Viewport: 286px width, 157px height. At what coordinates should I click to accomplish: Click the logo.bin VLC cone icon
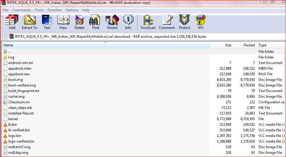pyautogui.click(x=5, y=136)
